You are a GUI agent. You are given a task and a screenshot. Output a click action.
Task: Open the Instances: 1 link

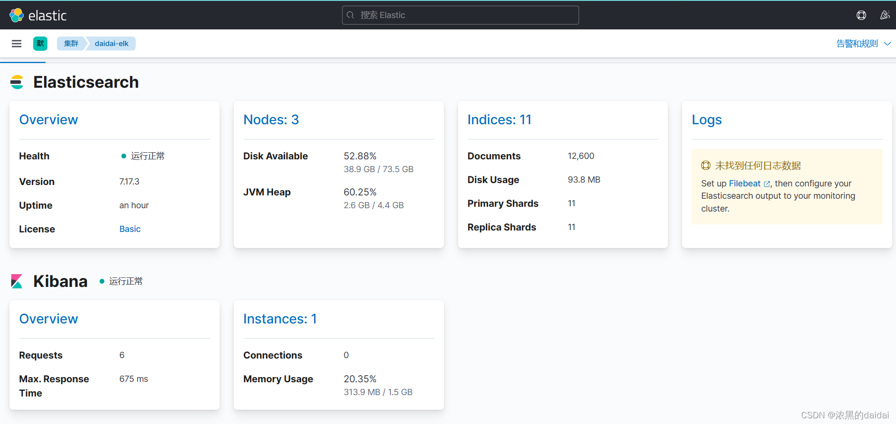coord(280,319)
